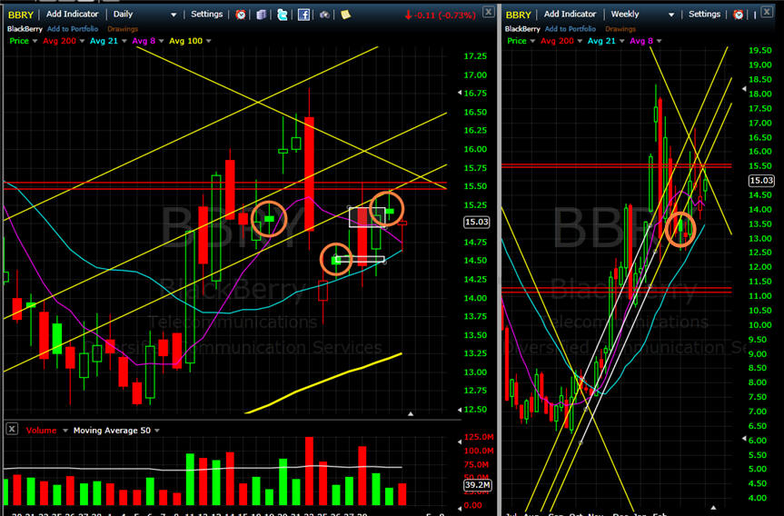784x516 pixels.
Task: Click the white triangle below the Daily chart
Action: tap(411, 414)
